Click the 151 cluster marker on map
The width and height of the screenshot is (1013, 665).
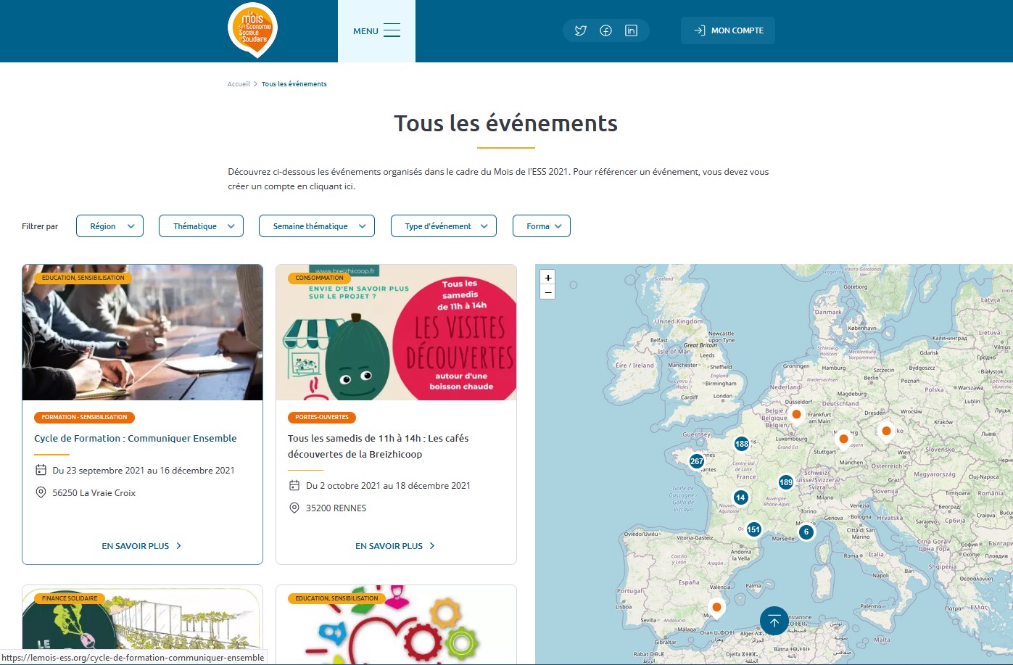point(754,529)
